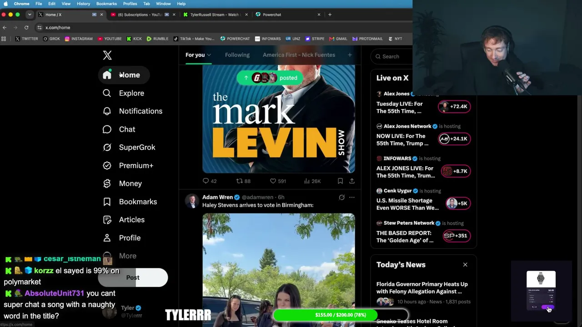
Task: Open the Mark Levin Show image
Action: coord(279,119)
